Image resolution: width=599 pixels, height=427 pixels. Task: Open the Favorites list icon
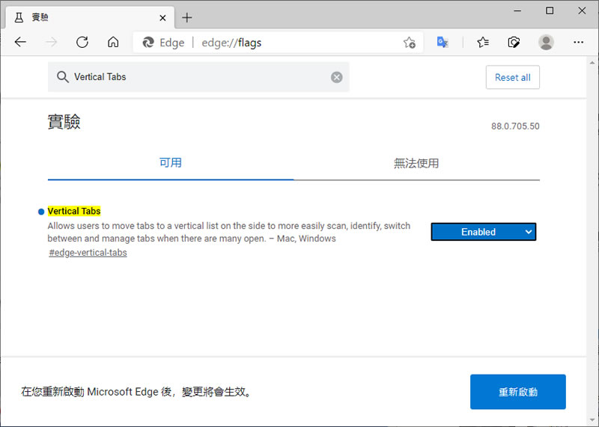(483, 42)
